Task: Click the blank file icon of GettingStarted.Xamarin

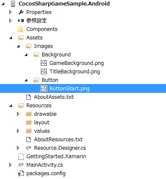Action: coord(21,157)
